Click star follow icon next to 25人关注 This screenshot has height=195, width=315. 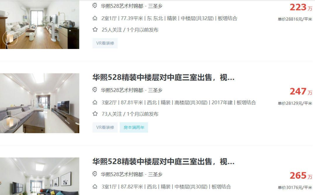[x=95, y=30]
